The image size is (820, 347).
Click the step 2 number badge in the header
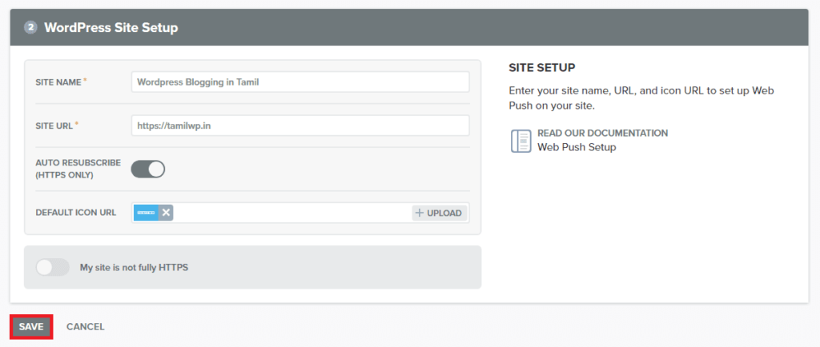[x=30, y=28]
